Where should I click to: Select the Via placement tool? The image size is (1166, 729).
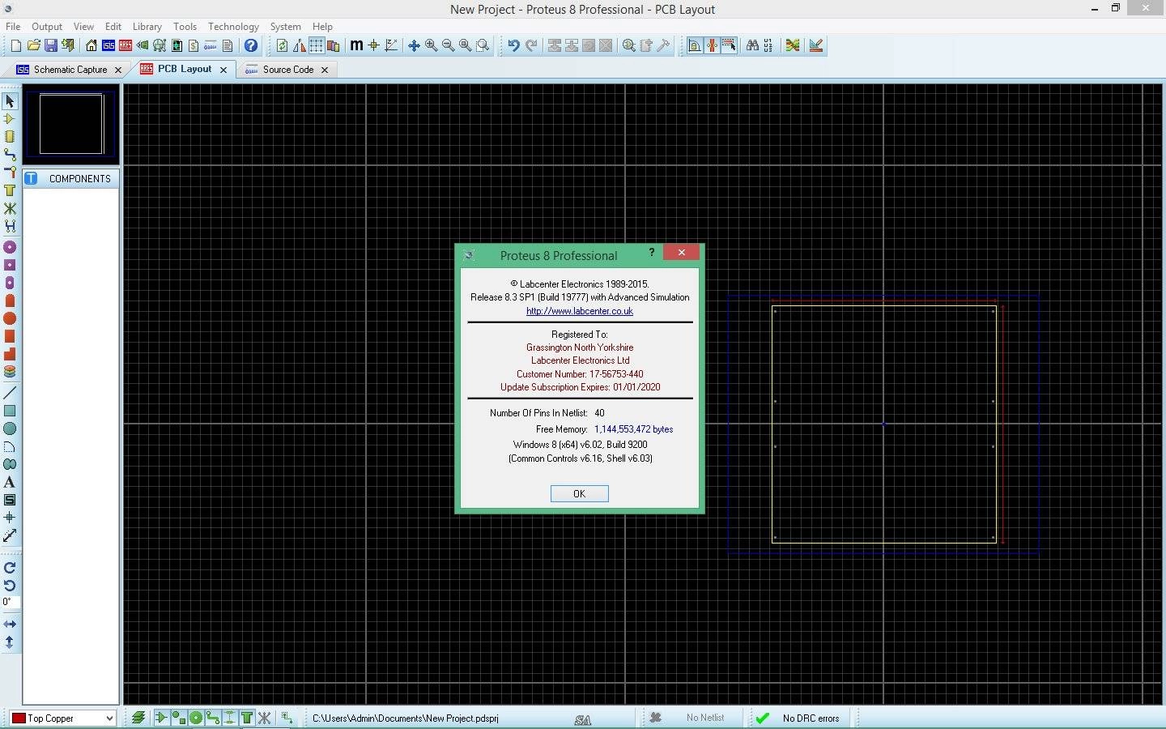[x=10, y=173]
